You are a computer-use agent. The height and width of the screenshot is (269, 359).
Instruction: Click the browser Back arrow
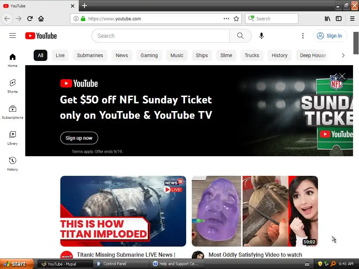7,19
